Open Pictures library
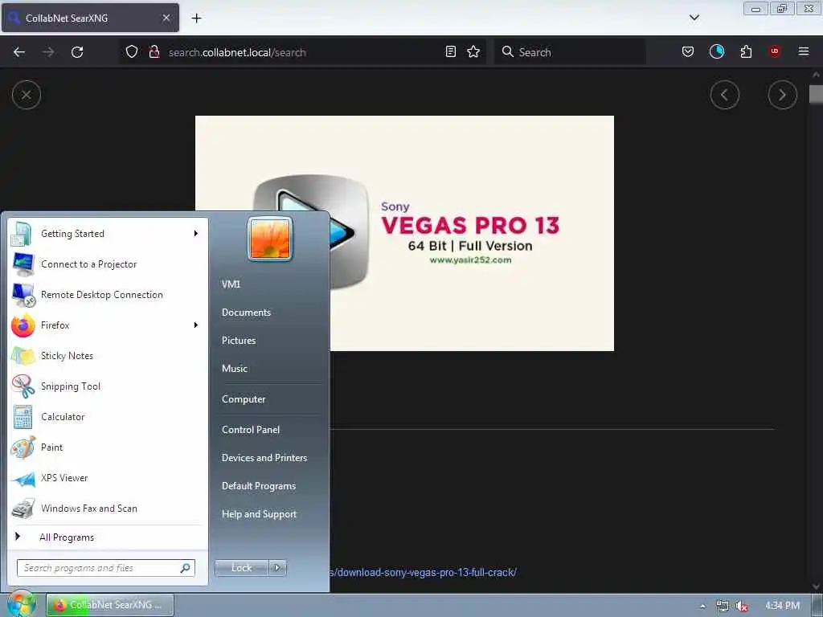This screenshot has width=823, height=617. tap(239, 341)
